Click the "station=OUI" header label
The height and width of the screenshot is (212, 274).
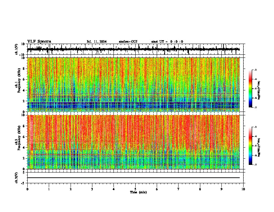pos(128,42)
